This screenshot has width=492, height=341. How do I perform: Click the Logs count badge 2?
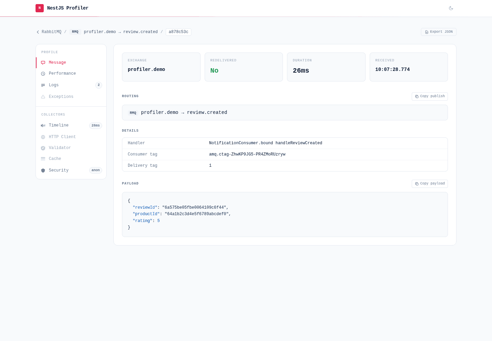[99, 85]
